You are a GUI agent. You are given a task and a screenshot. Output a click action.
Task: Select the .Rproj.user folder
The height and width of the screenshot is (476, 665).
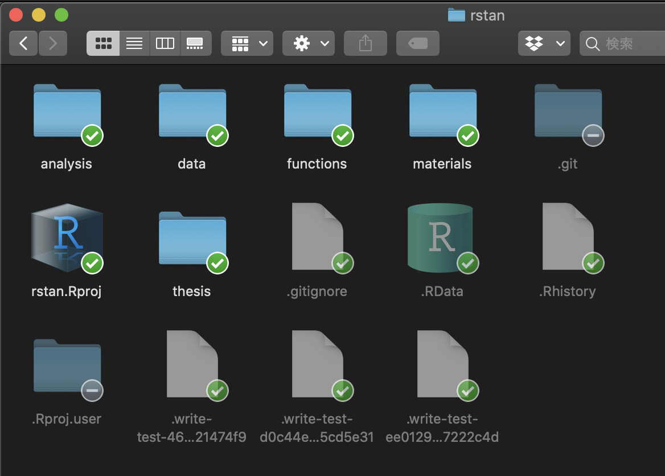[67, 364]
